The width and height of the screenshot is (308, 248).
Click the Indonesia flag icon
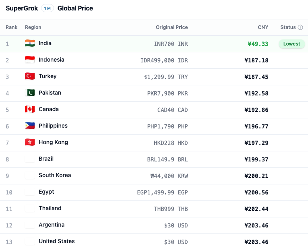pyautogui.click(x=30, y=60)
